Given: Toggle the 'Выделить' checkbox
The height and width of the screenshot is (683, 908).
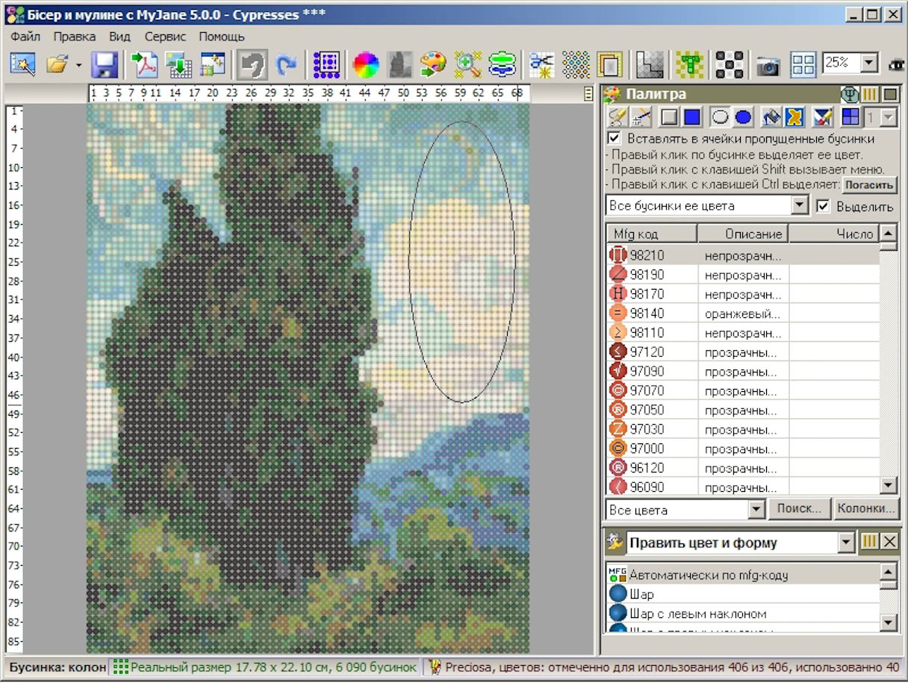Looking at the screenshot, I should pyautogui.click(x=823, y=206).
